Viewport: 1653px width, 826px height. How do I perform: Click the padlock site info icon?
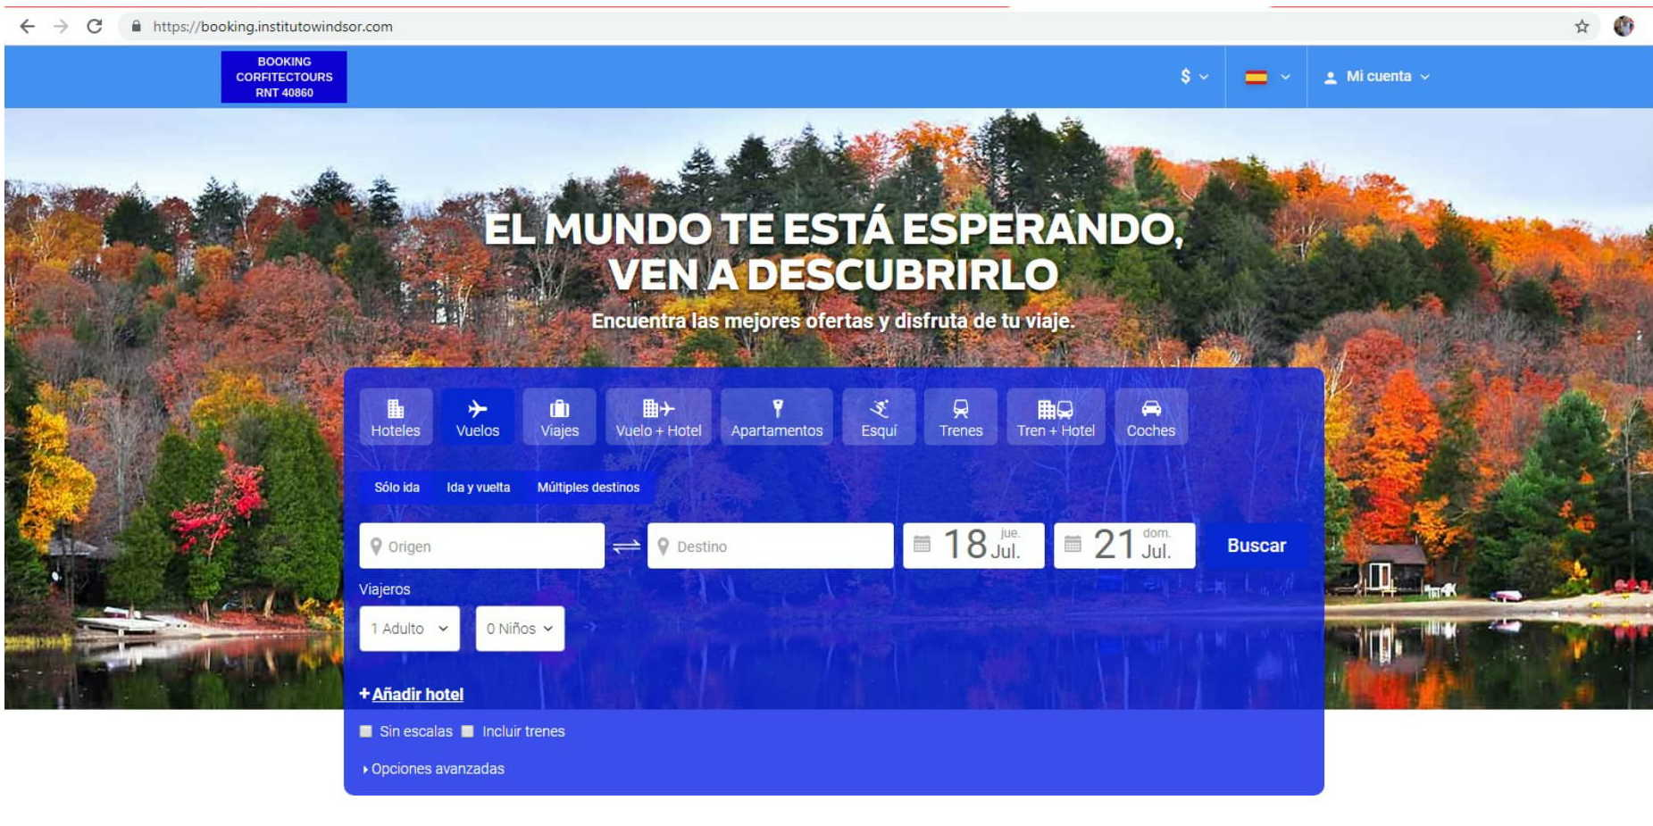(136, 27)
